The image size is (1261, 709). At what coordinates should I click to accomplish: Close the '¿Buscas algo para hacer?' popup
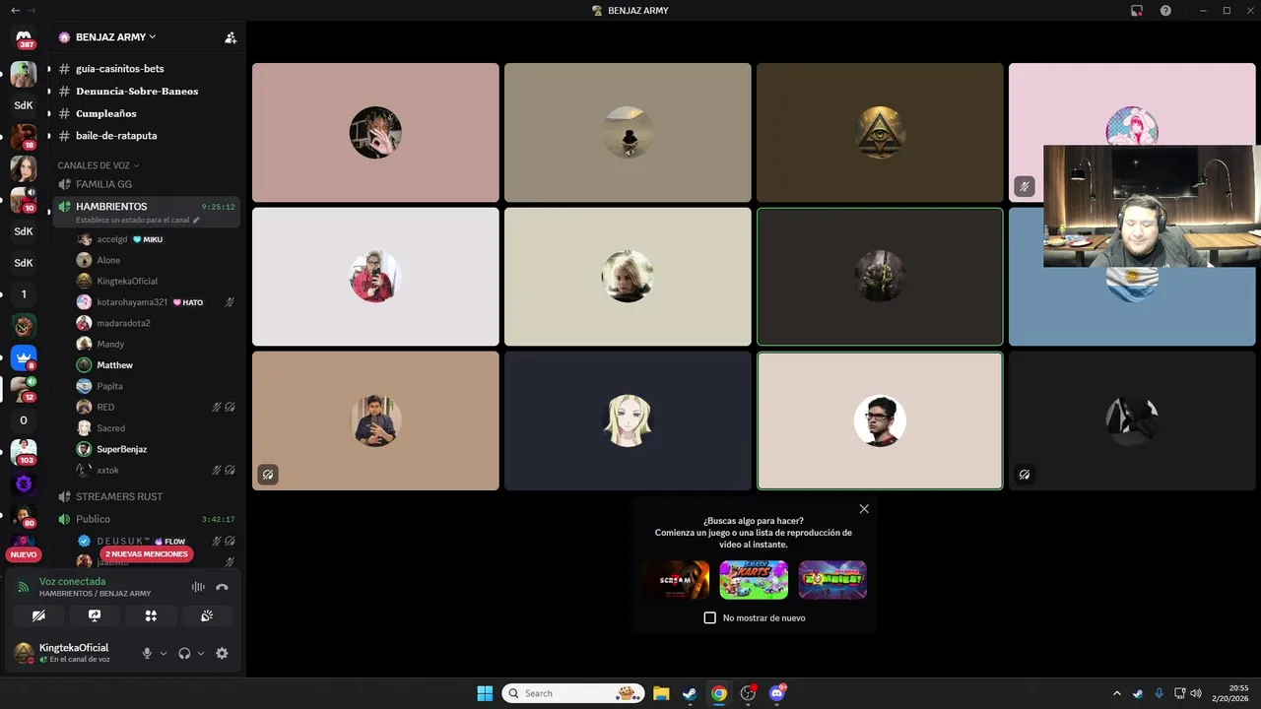pos(864,509)
